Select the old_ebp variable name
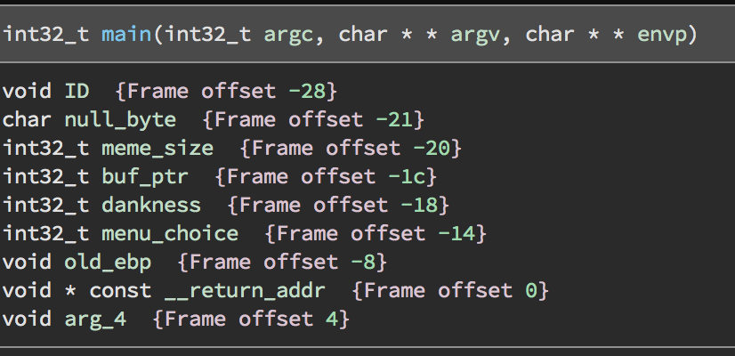Screen dimensions: 735x356 tap(108, 263)
